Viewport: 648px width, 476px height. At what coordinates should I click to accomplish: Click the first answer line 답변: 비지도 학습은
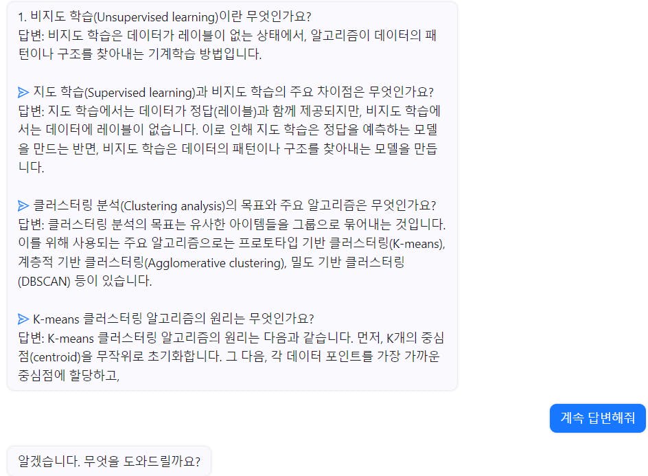pyautogui.click(x=227, y=36)
